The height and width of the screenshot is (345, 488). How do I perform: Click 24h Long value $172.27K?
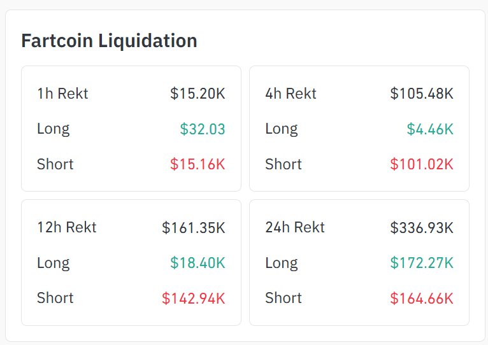click(422, 263)
